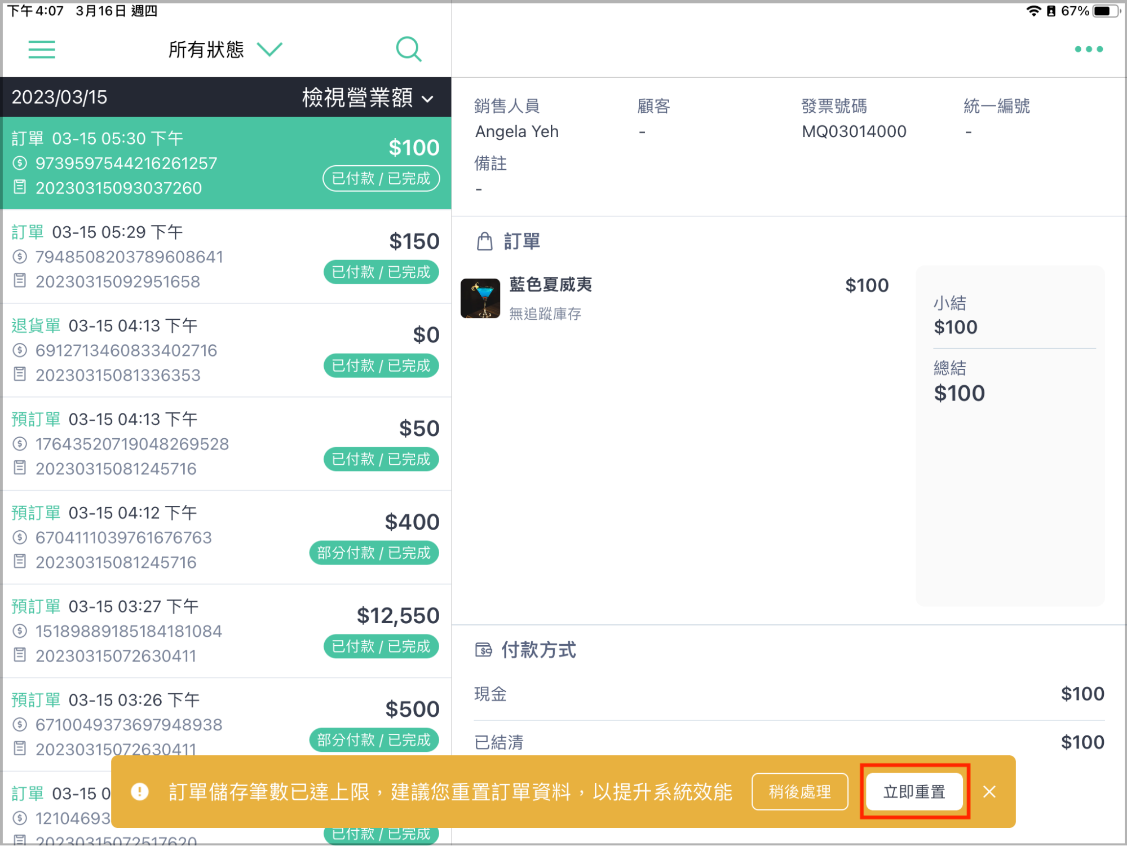Click the 稍後處理 button
This screenshot has height=846, width=1127.
799,792
